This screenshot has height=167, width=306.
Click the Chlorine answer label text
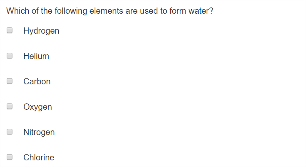pyautogui.click(x=39, y=157)
